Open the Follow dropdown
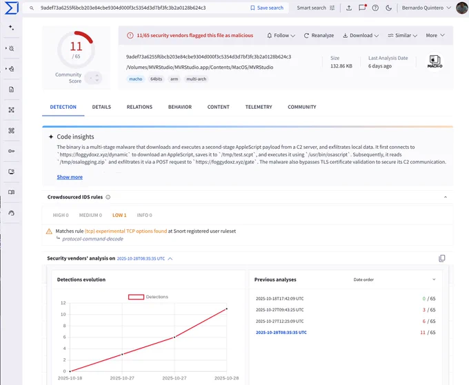The height and width of the screenshot is (385, 469). point(281,36)
